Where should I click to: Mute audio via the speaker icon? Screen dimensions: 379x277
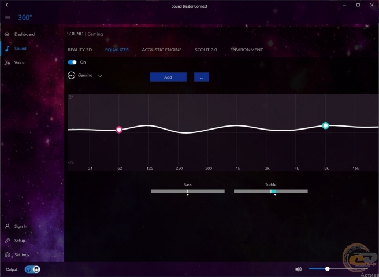tap(299, 269)
